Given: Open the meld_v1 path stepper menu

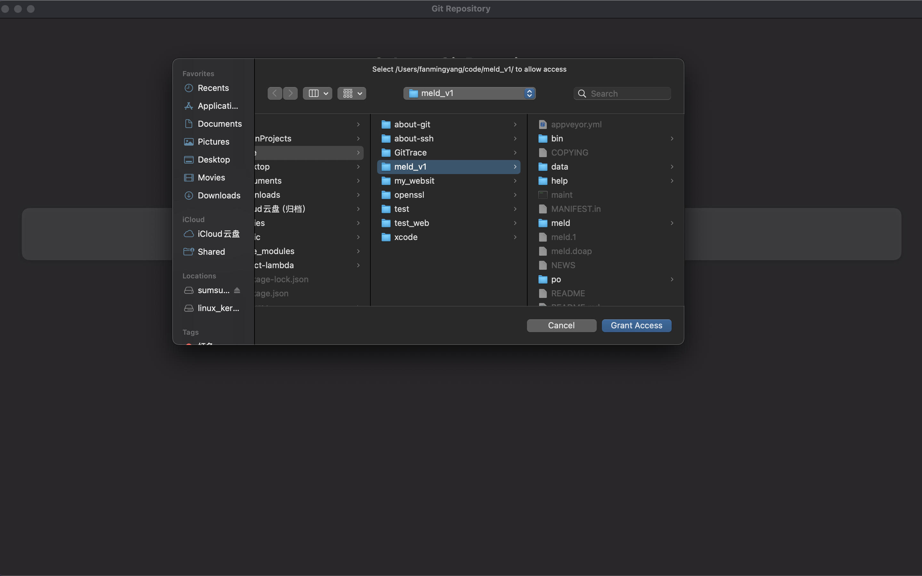Looking at the screenshot, I should (x=529, y=93).
